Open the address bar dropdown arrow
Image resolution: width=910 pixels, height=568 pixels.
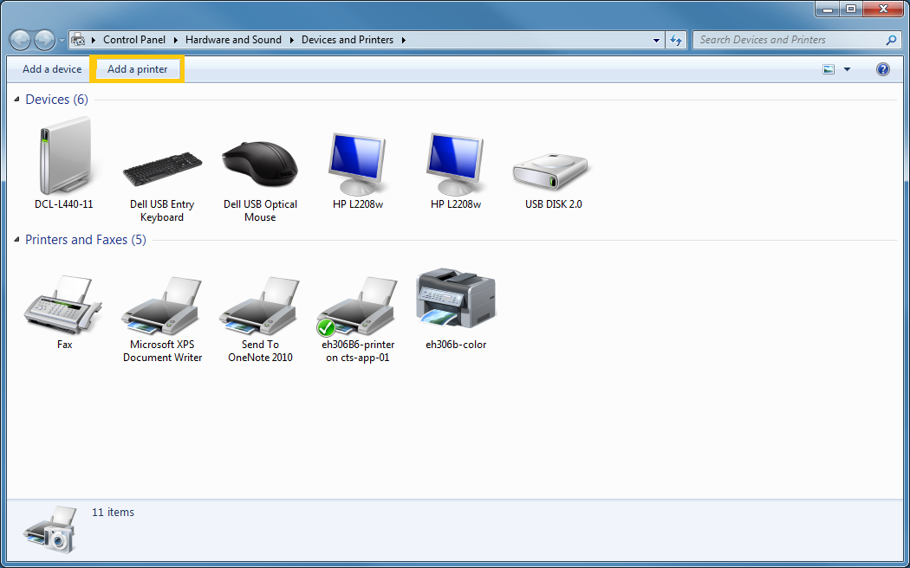click(656, 39)
